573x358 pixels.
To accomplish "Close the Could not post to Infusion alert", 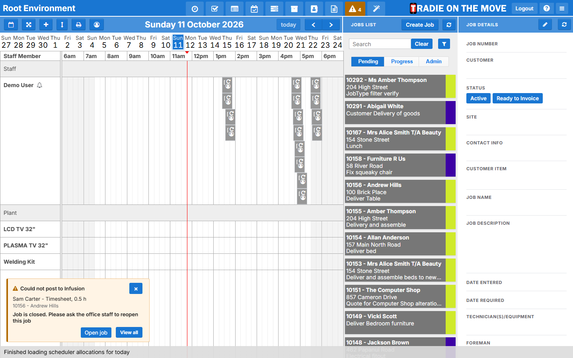I will pyautogui.click(x=136, y=289).
